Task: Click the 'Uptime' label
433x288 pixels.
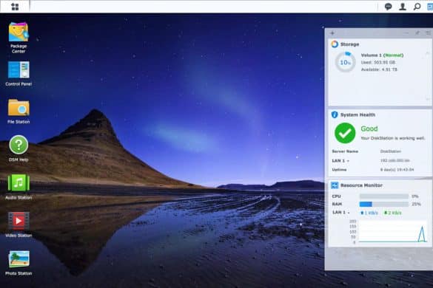Action: click(339, 170)
